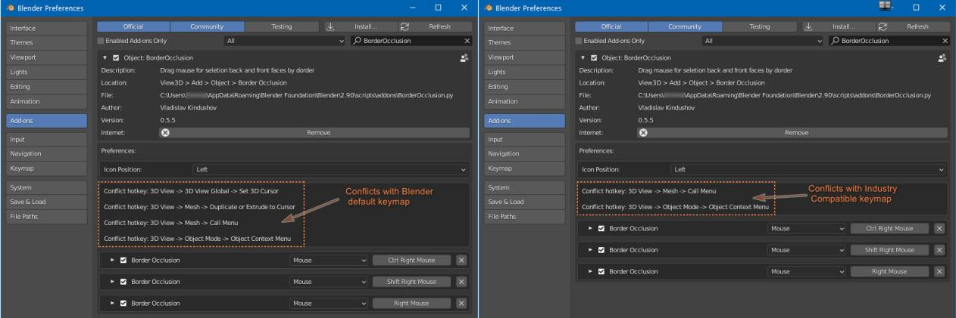Select the Community tab in left window
956x318 pixels.
(207, 26)
